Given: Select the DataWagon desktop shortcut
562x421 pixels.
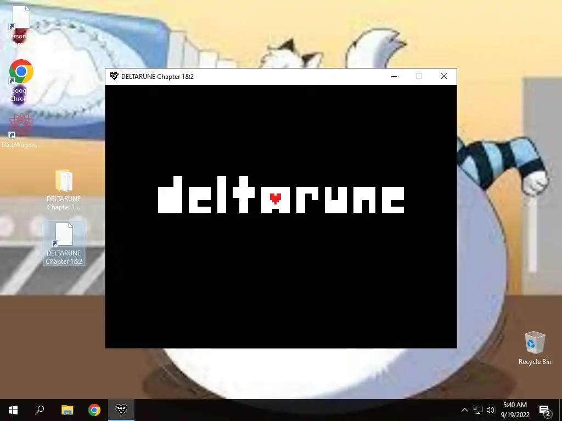Looking at the screenshot, I should click(x=20, y=131).
